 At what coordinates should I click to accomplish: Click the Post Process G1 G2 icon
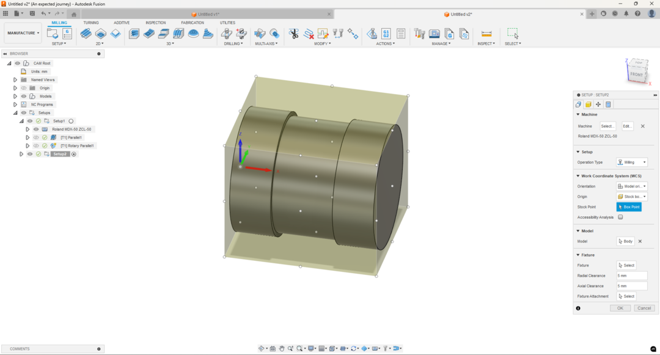click(386, 34)
